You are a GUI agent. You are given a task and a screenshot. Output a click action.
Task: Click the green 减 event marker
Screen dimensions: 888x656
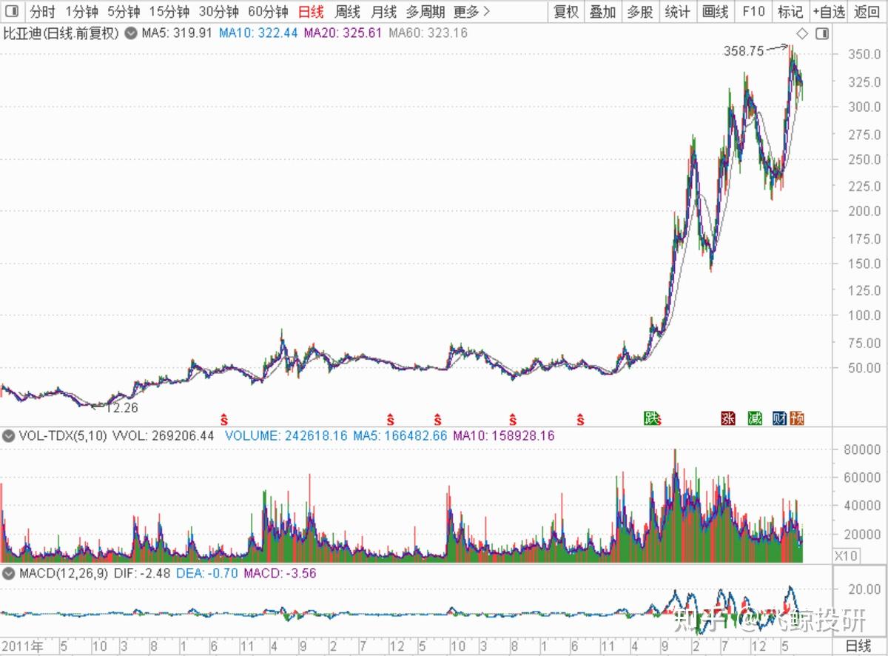pos(755,418)
